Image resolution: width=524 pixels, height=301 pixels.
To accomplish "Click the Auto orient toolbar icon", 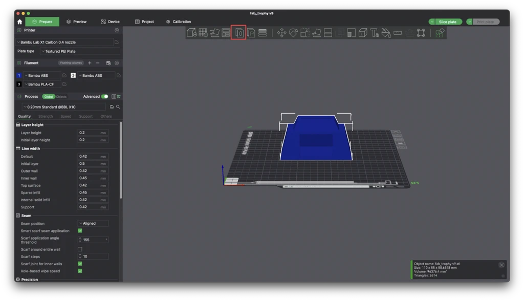I will pos(214,33).
